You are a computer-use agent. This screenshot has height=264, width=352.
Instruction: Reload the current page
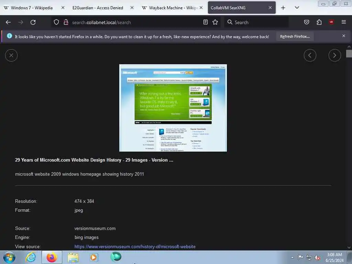(x=33, y=22)
